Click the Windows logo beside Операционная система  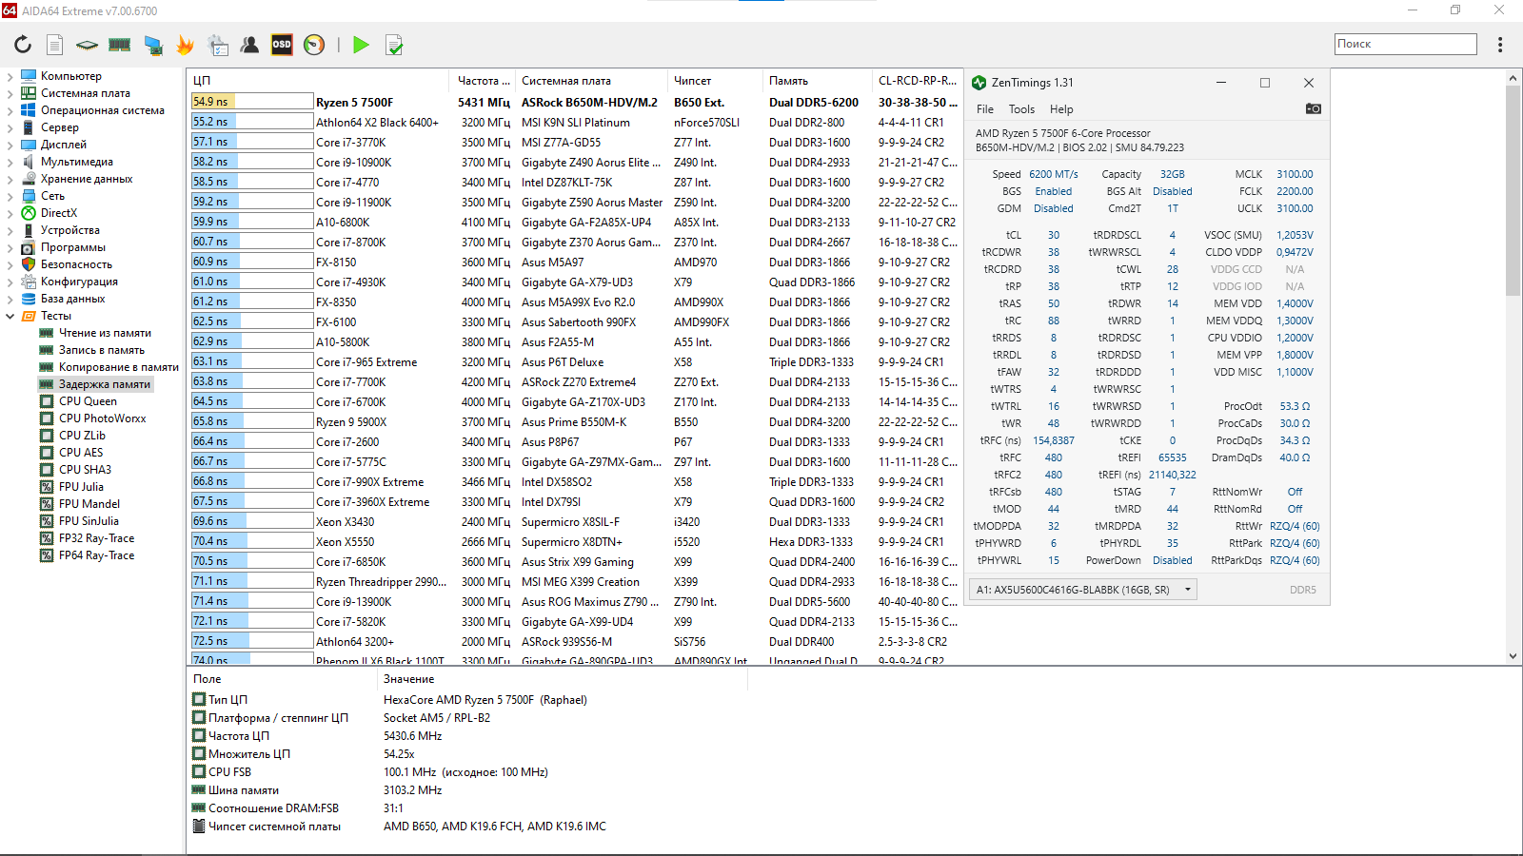tap(29, 110)
